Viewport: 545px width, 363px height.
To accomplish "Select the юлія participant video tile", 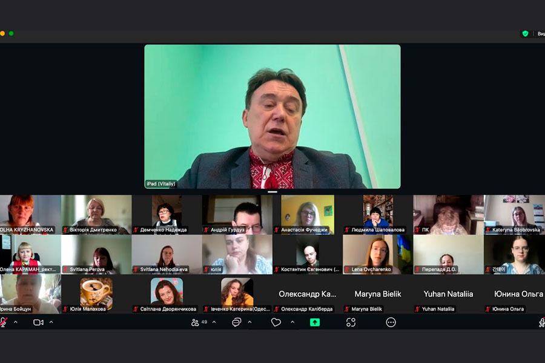I will click(x=237, y=255).
